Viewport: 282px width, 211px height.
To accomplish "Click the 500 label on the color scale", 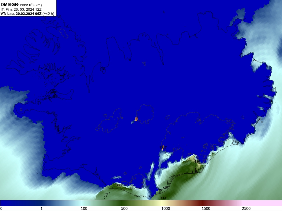I will pos(124,208).
